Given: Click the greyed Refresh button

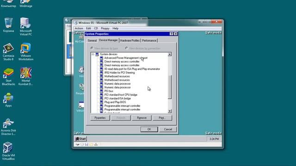Looking at the screenshot, I should point(121,118).
